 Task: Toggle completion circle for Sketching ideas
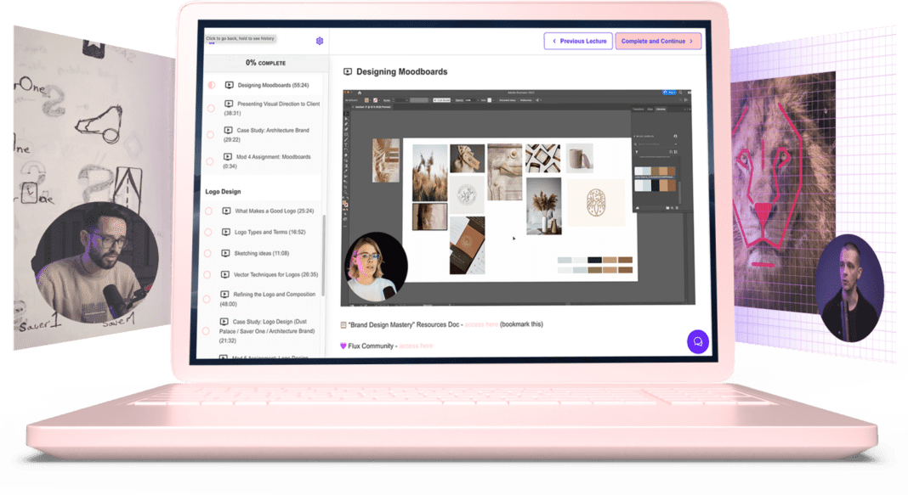point(207,253)
